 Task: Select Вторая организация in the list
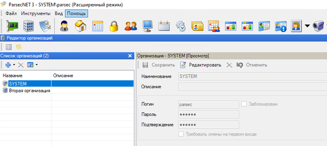[29, 91]
